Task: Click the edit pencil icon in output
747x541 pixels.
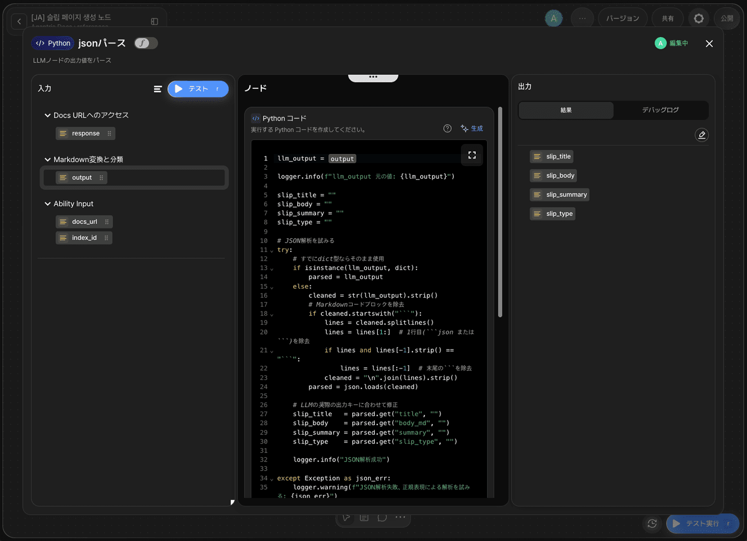Action: point(702,135)
